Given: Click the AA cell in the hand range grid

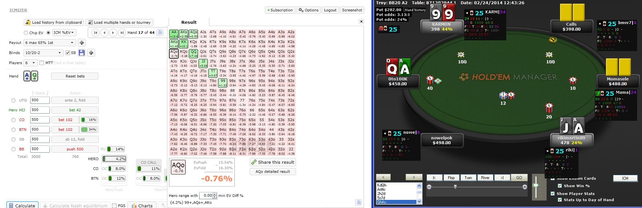Looking at the screenshot, I should (x=174, y=34).
